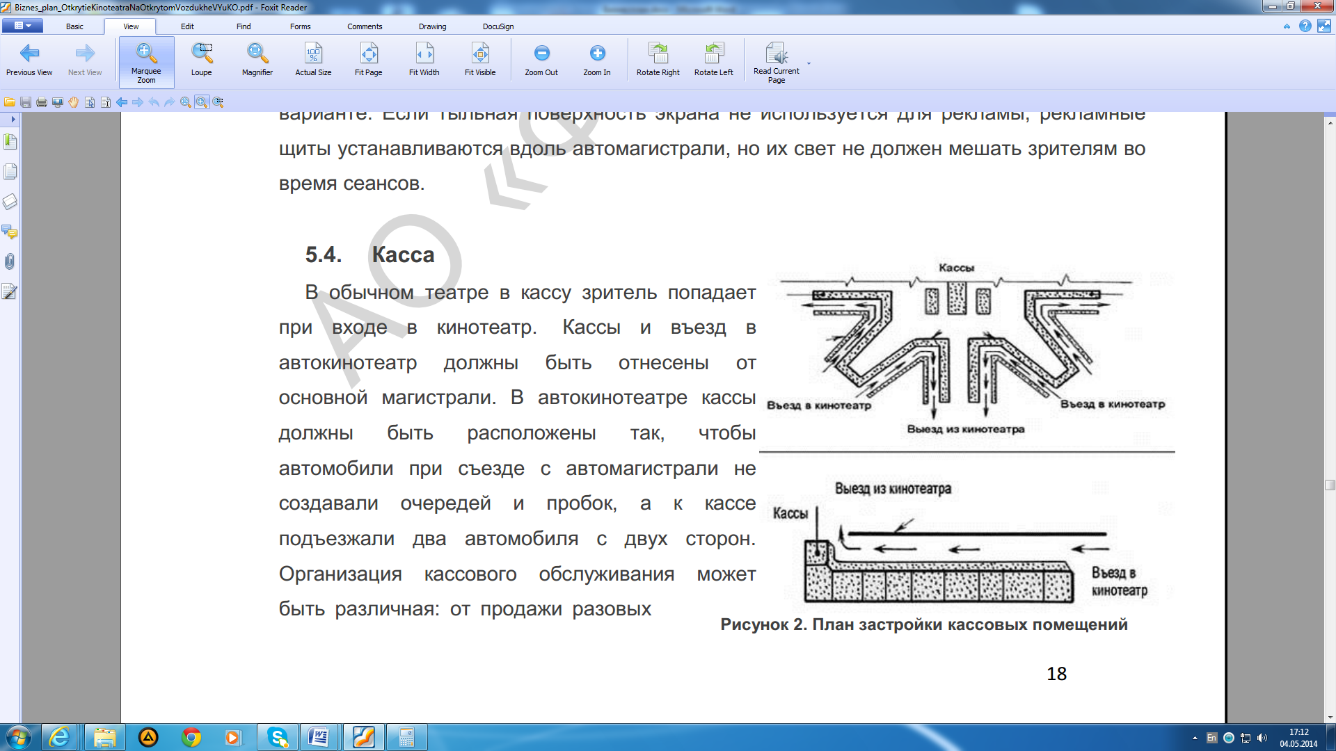Image resolution: width=1336 pixels, height=751 pixels.
Task: Switch to the Find tab
Action: pyautogui.click(x=244, y=26)
